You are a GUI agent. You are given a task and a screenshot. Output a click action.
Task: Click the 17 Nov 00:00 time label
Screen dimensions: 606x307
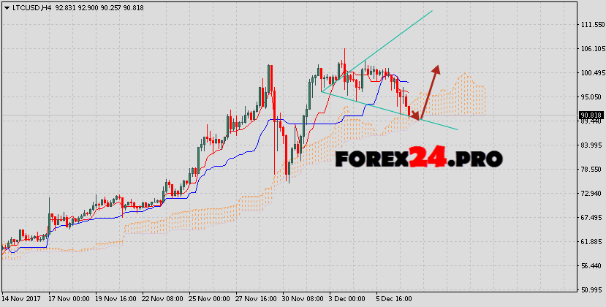(69, 300)
